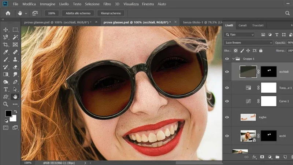The image size is (293, 165).
Task: Click Adatta allo schermo button
Action: tap(78, 13)
